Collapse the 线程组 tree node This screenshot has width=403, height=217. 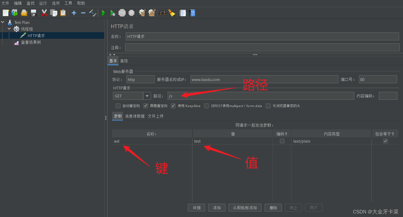(x=9, y=29)
